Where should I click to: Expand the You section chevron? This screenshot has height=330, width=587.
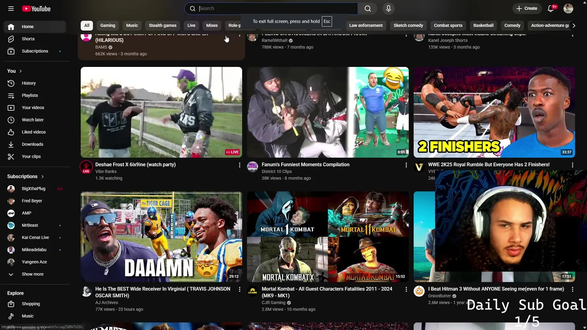(x=20, y=71)
